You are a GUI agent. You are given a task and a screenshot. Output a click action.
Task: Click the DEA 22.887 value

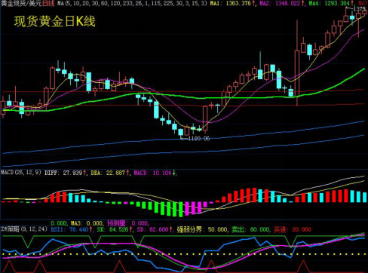(x=110, y=173)
